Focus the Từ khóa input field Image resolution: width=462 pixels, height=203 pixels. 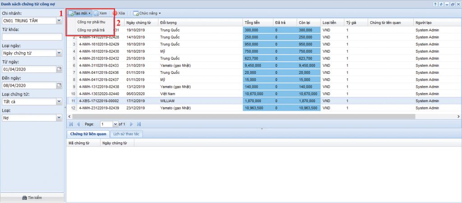(x=32, y=37)
